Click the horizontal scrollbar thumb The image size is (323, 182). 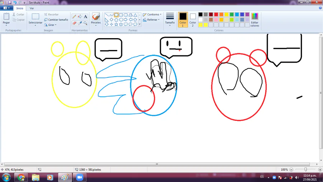coord(157,164)
